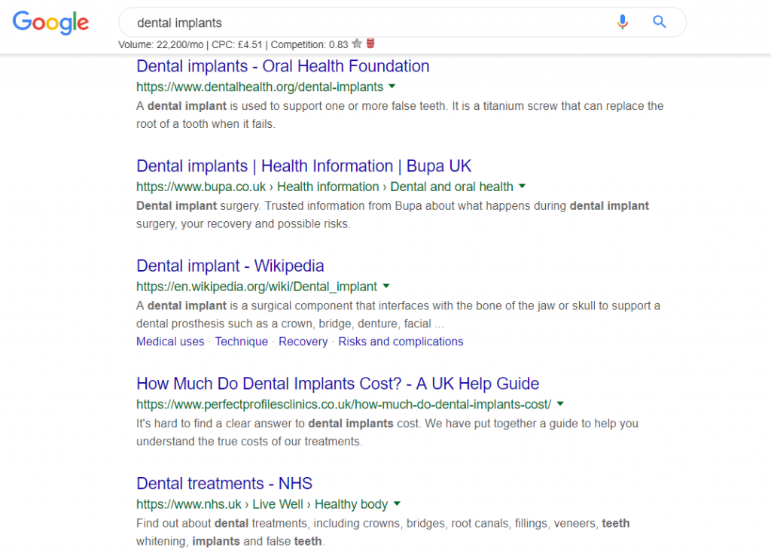This screenshot has height=556, width=771.
Task: Open the Oral Health Foundation result title
Action: tap(283, 66)
